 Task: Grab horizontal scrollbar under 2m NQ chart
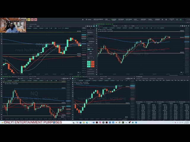point(173,75)
